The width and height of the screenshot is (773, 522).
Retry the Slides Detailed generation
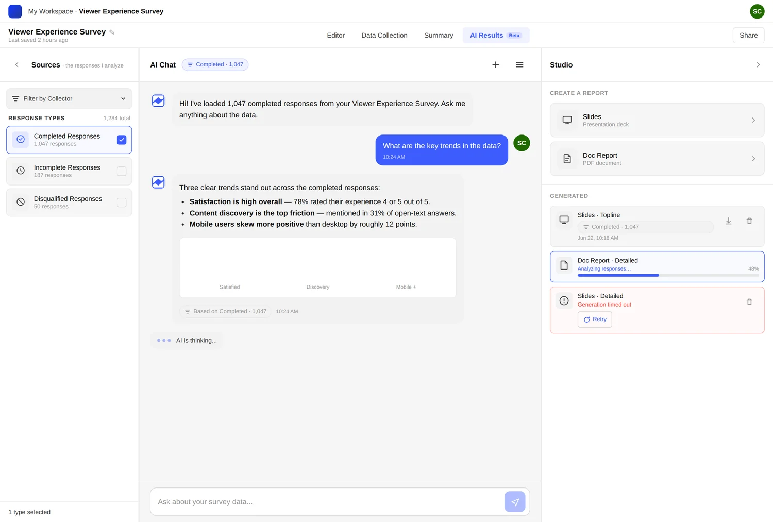595,319
